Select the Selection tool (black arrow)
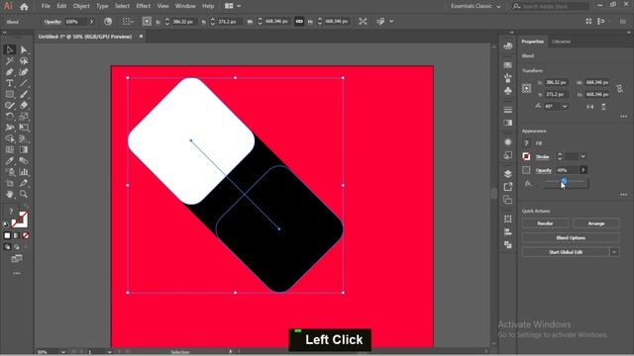This screenshot has height=356, width=634. tap(9, 49)
